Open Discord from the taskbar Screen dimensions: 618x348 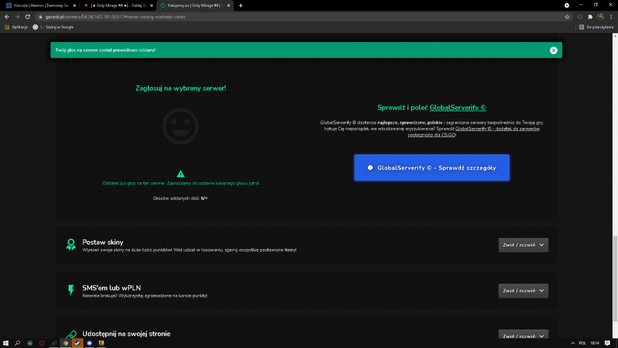pyautogui.click(x=90, y=343)
